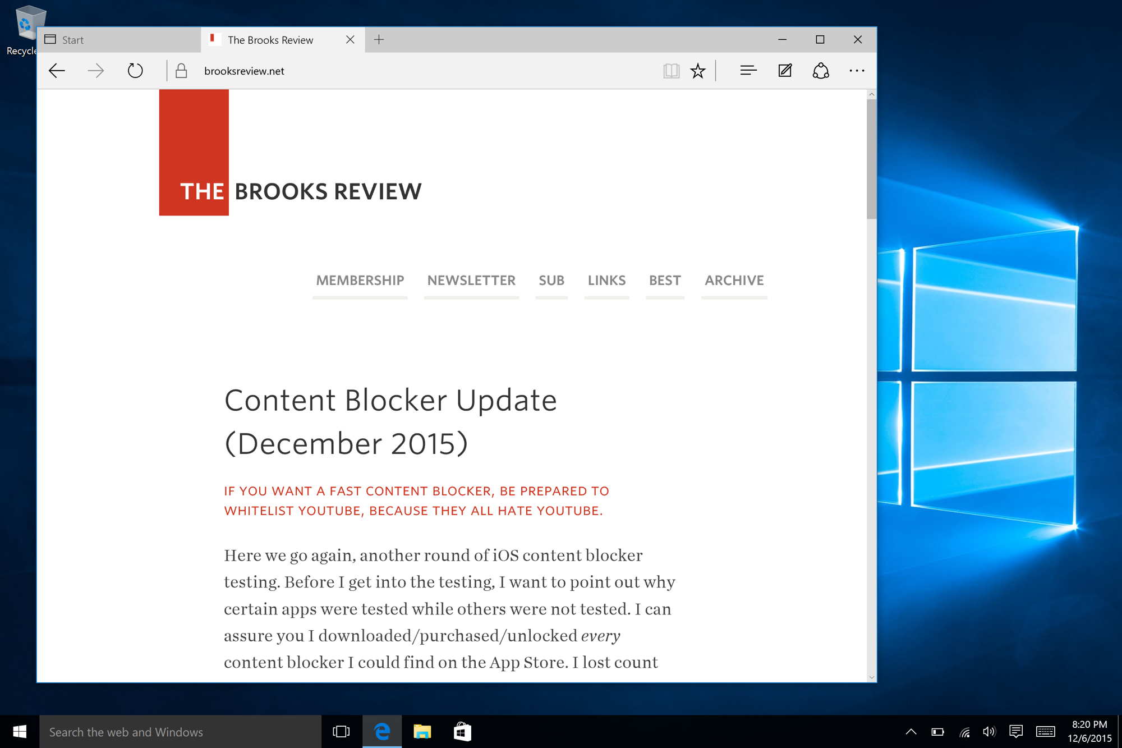Open the Action Center notifications icon
1122x748 pixels.
(x=1016, y=732)
